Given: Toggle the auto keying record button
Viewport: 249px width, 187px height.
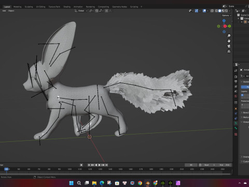Looking at the screenshot, I should 81,165.
